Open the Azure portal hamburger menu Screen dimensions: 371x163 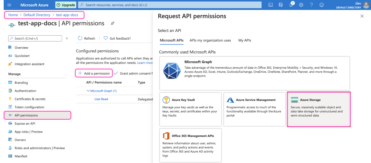click(x=9, y=5)
